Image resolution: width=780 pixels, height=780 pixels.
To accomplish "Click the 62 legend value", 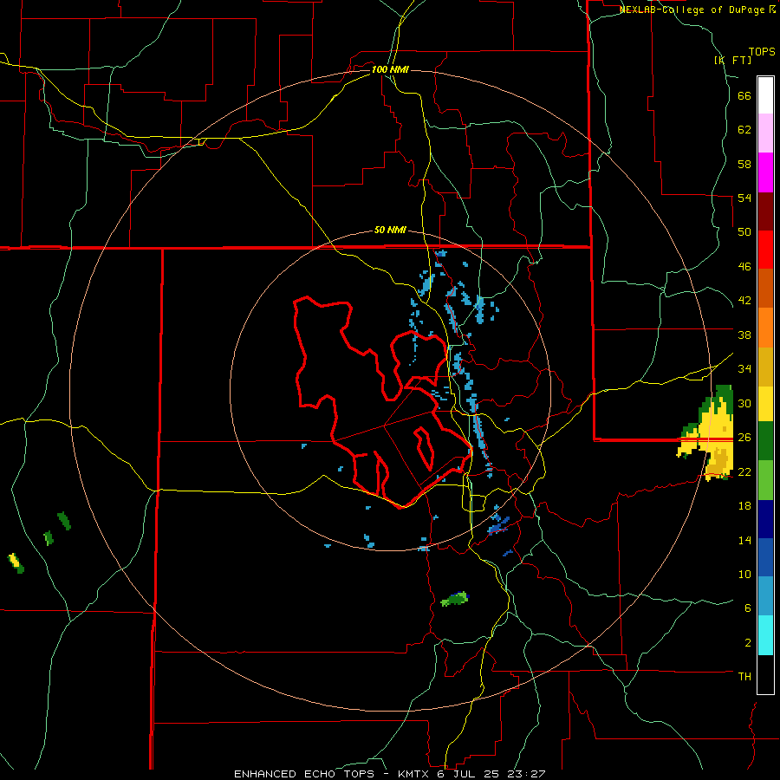I will point(744,130).
